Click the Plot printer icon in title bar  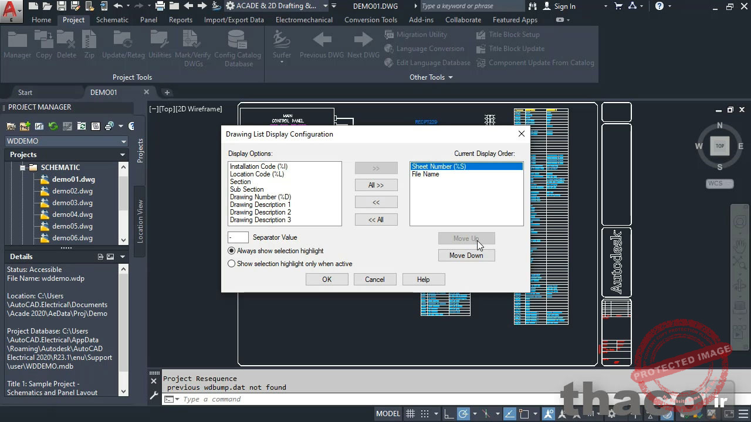click(x=160, y=6)
